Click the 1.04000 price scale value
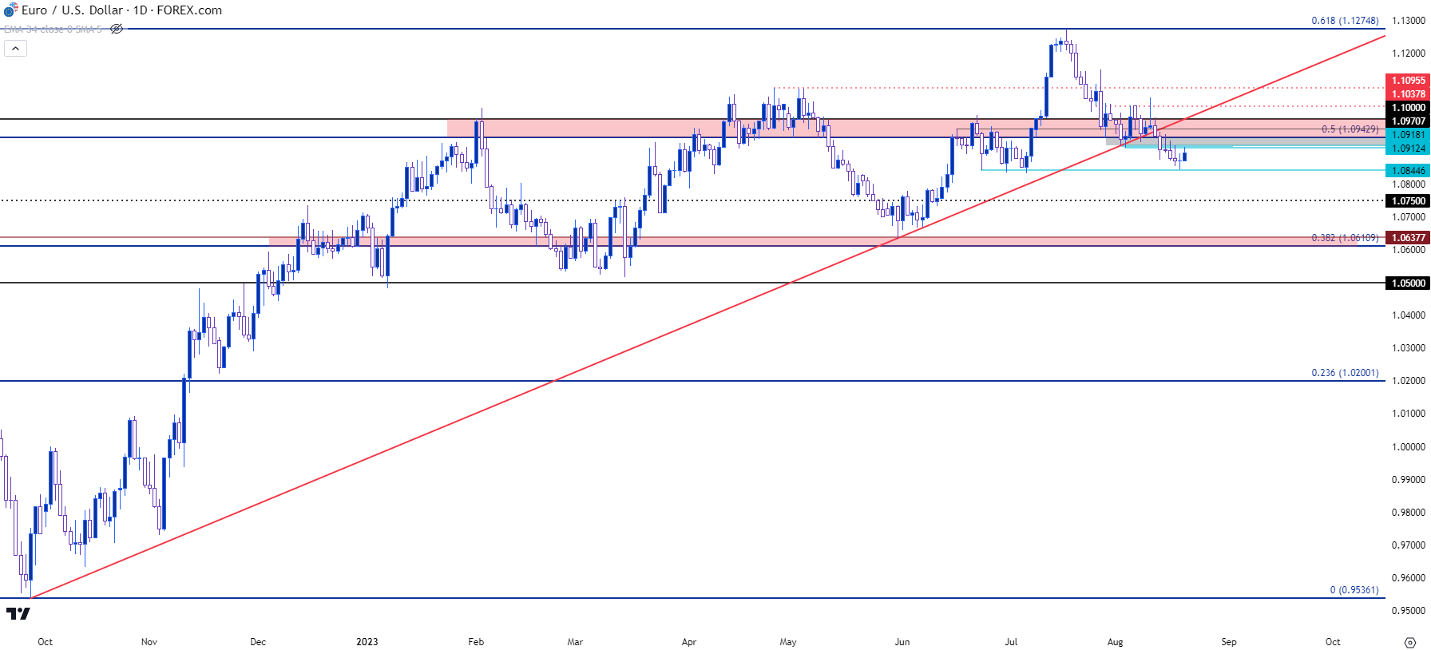Viewport: 1431px width, 650px height. coord(1409,315)
